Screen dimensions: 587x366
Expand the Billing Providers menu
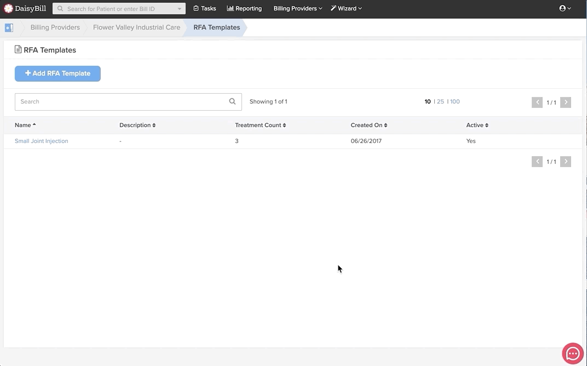298,8
